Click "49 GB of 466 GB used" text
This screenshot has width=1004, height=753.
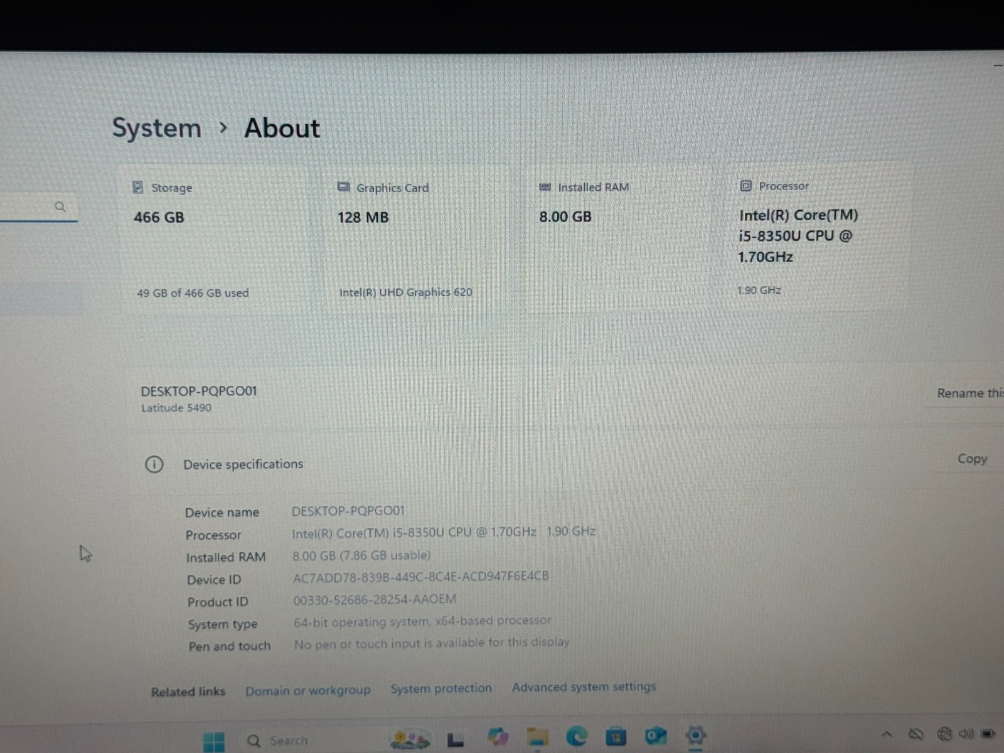[193, 293]
